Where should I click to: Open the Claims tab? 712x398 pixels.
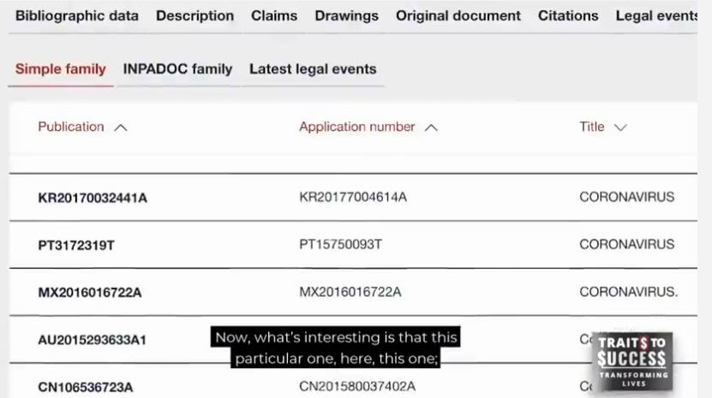(274, 15)
